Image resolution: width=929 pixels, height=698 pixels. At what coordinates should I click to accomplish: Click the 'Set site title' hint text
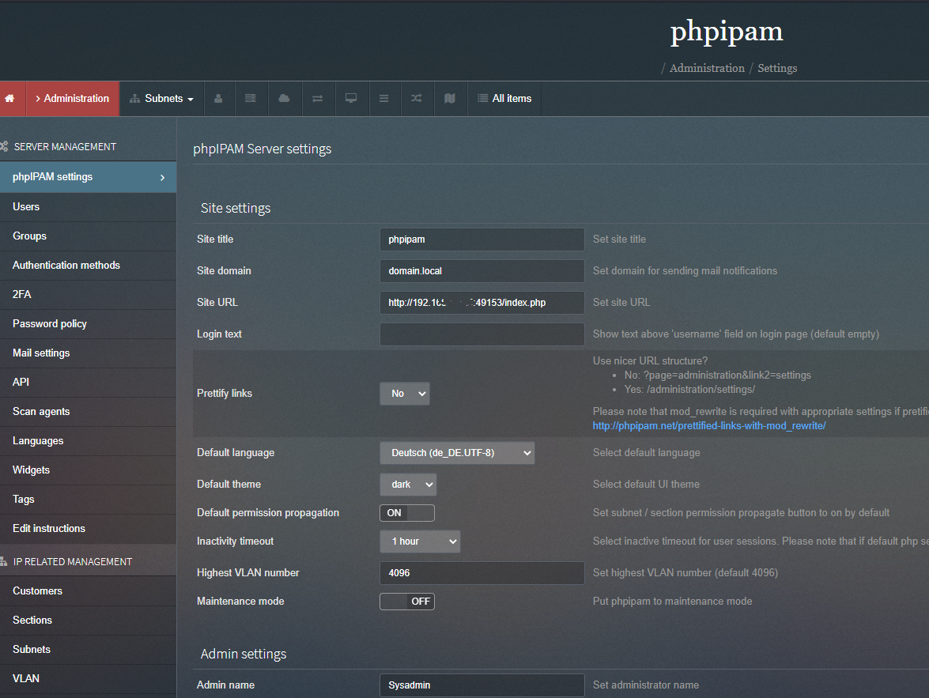pos(619,240)
